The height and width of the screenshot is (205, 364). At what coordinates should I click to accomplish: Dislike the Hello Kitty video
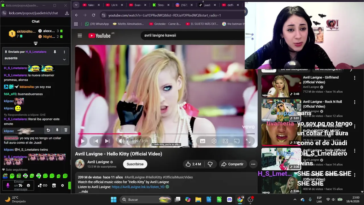coord(210,164)
